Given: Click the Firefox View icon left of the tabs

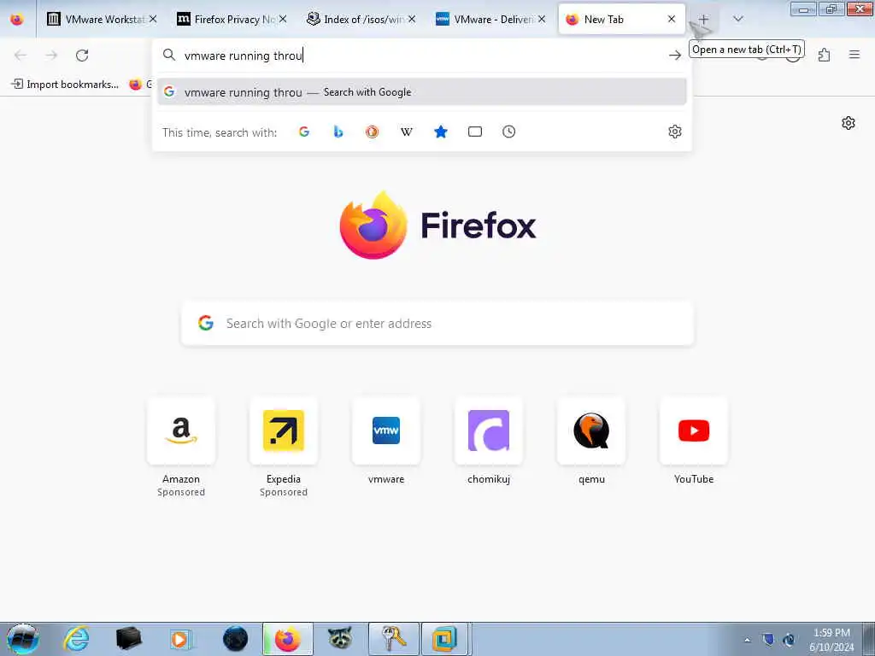Looking at the screenshot, I should pos(17,20).
